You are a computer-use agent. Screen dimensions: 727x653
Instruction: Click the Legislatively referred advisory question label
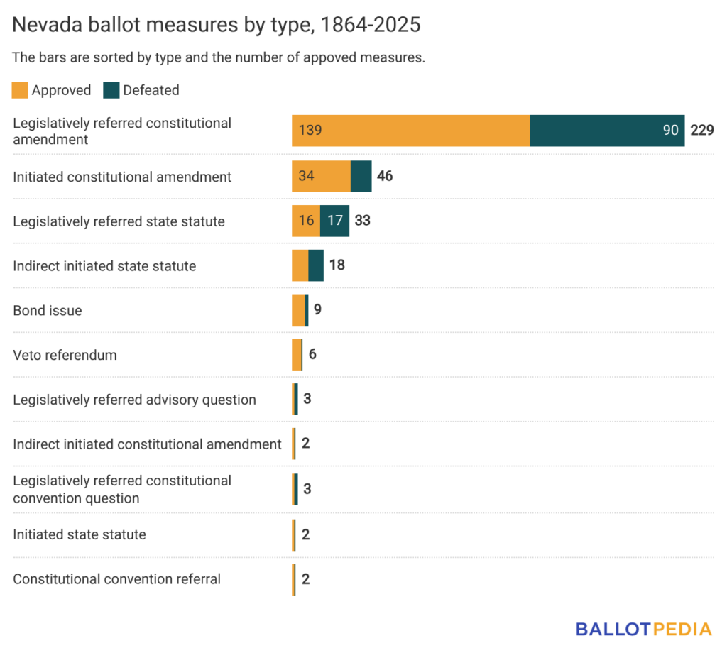(134, 400)
